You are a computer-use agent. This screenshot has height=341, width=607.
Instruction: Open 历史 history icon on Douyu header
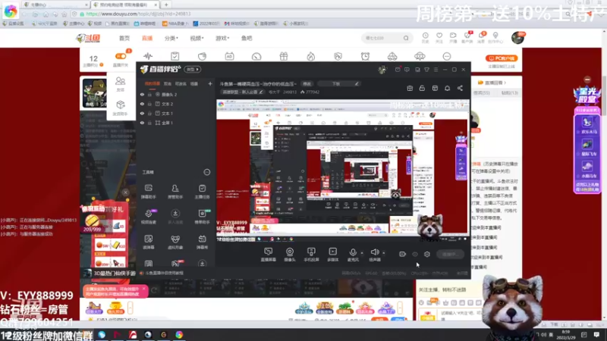[426, 37]
